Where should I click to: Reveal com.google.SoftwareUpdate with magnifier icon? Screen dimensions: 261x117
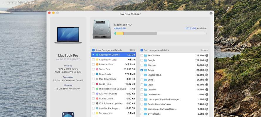207,109
